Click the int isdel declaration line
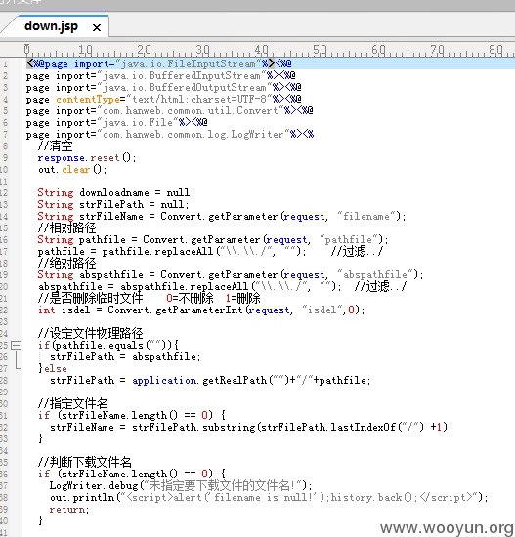Viewport: 515px width, 537px height. 201,310
